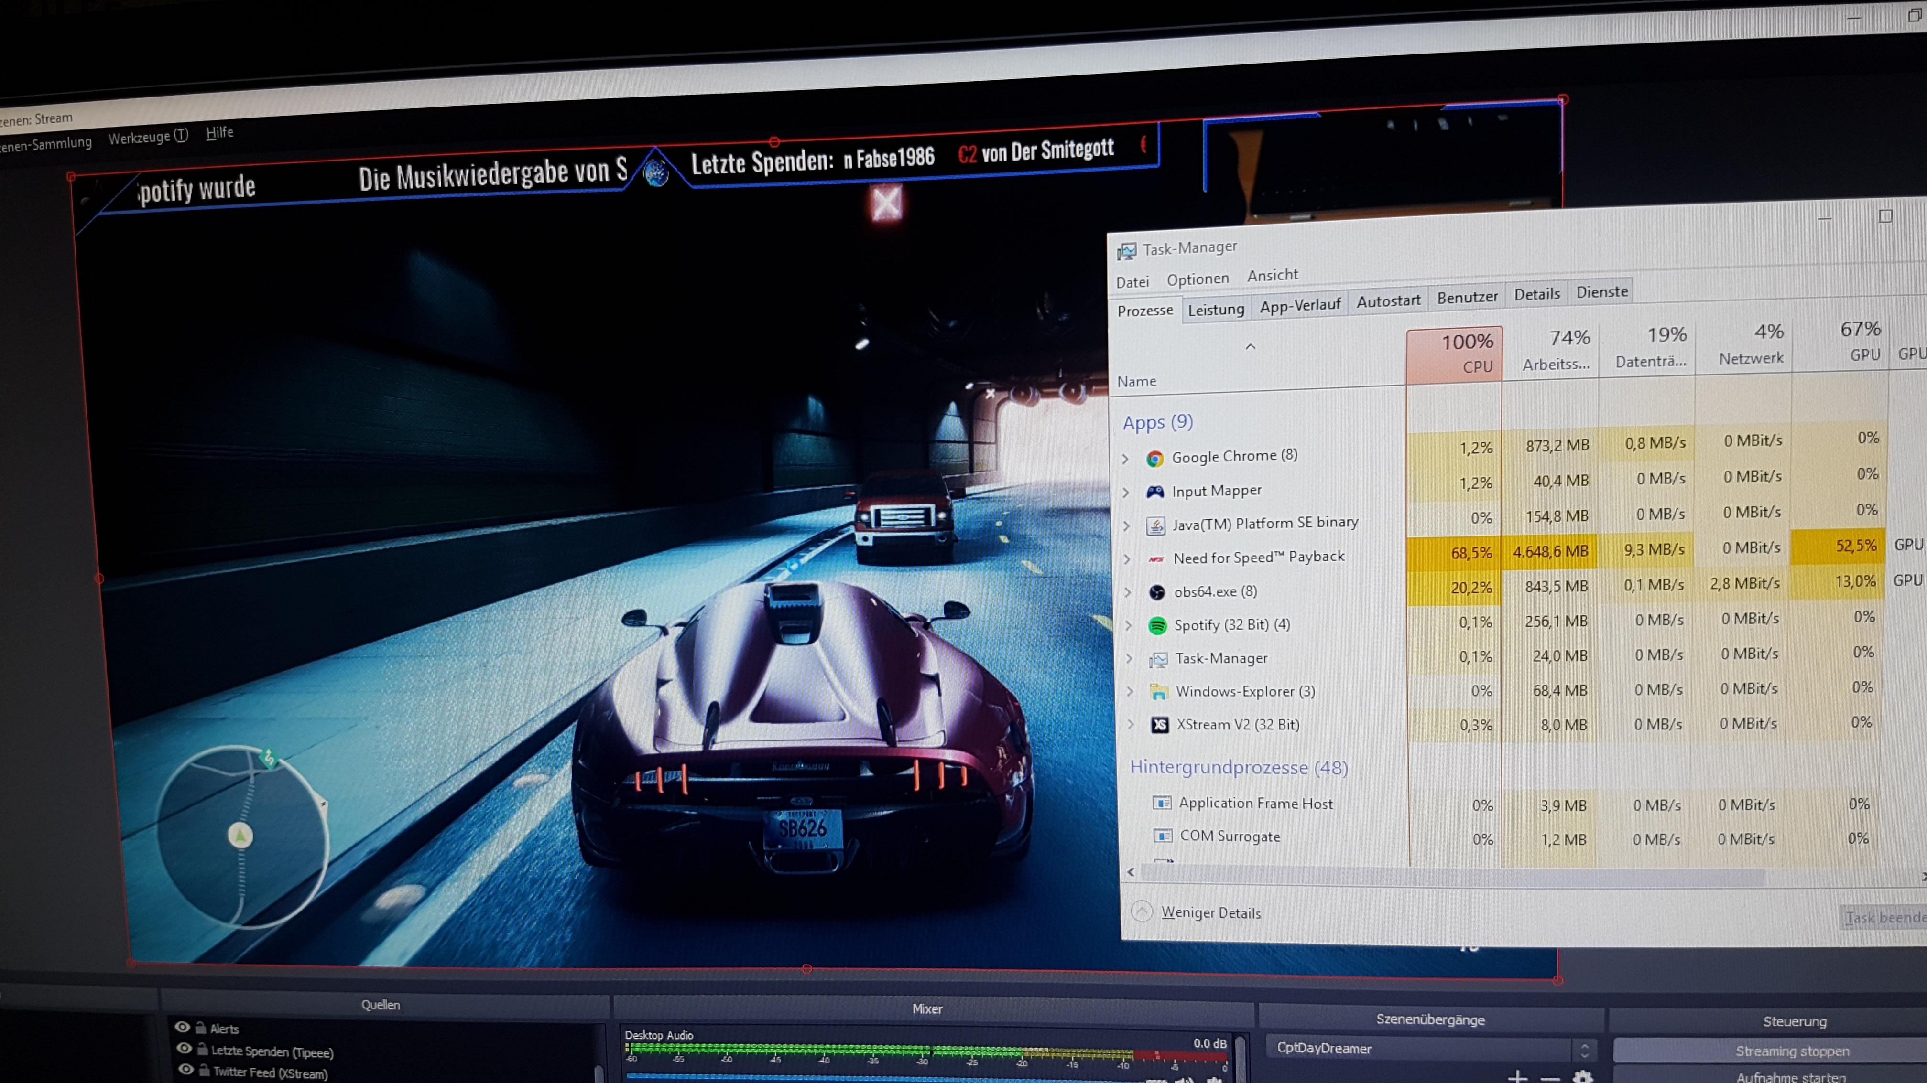Image resolution: width=1927 pixels, height=1083 pixels.
Task: Click the scrollbar's left arrow in Task-Manager
Action: (1131, 871)
